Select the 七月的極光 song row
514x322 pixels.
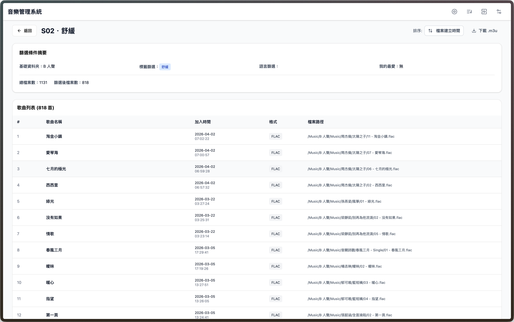[257, 169]
